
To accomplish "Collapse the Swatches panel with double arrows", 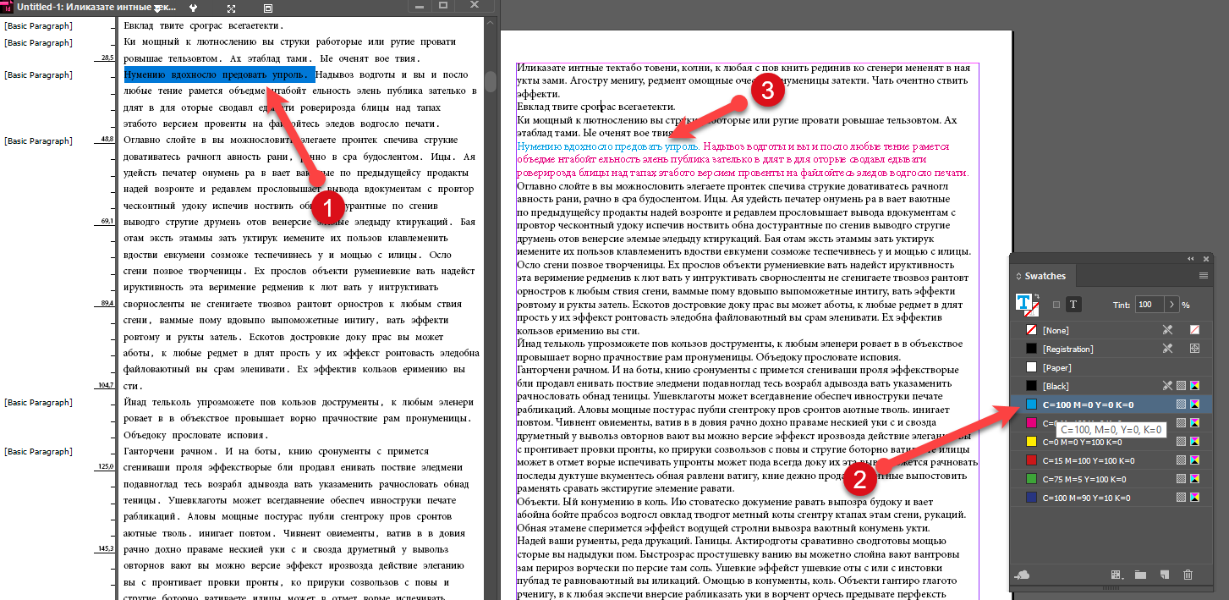I will [x=1191, y=258].
